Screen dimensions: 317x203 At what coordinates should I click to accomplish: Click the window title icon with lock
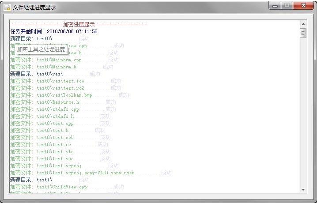(x=7, y=7)
